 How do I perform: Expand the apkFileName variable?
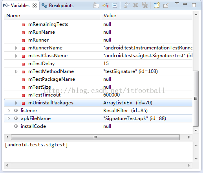pyautogui.click(x=9, y=118)
